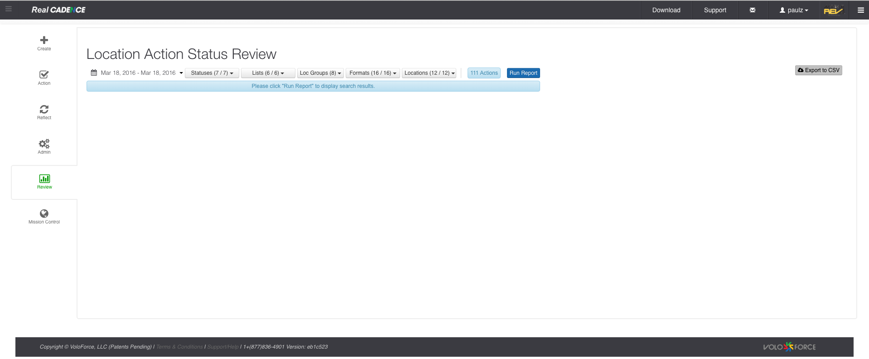Viewport: 869px width, 359px height.
Task: Open the Formats (16 / 16) dropdown
Action: pyautogui.click(x=372, y=73)
